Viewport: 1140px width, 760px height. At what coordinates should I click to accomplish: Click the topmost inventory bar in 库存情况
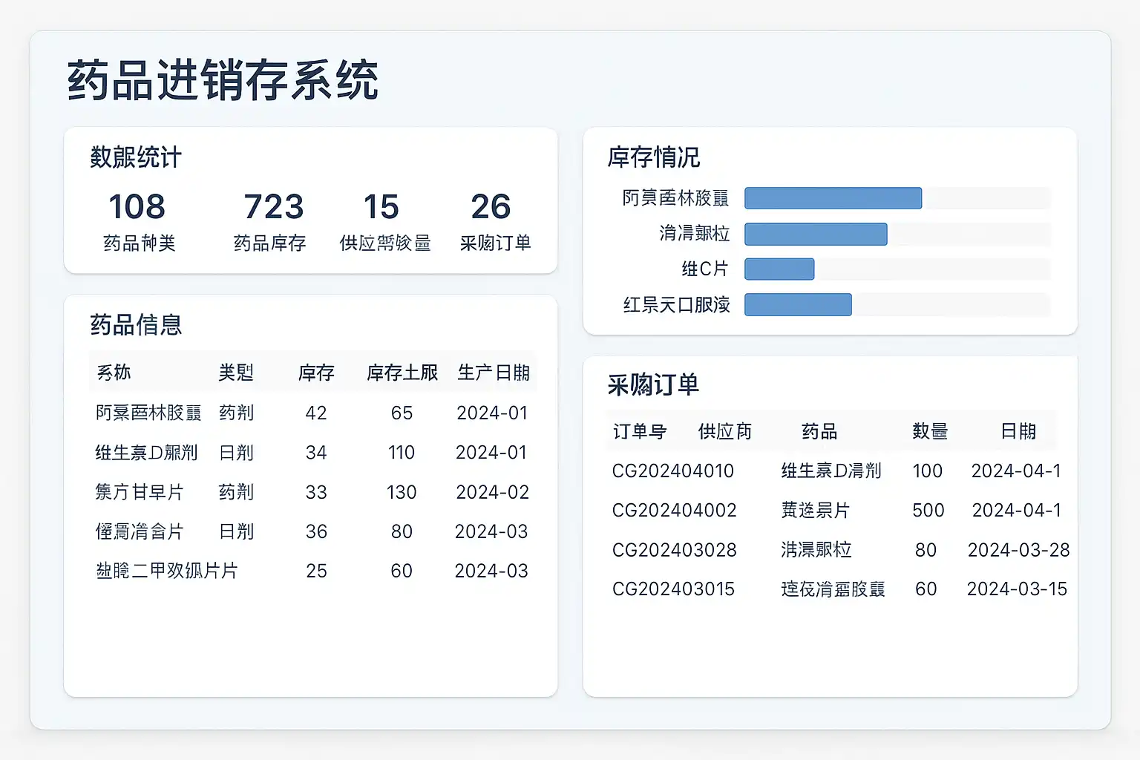(x=833, y=198)
